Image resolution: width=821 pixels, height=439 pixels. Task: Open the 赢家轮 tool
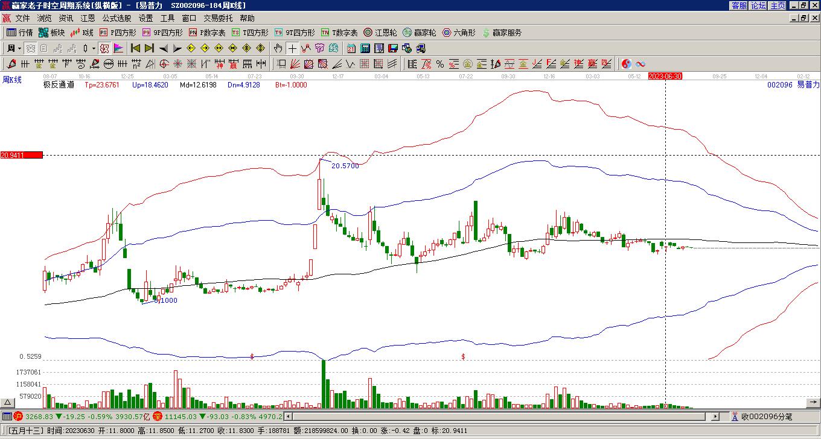[x=420, y=33]
